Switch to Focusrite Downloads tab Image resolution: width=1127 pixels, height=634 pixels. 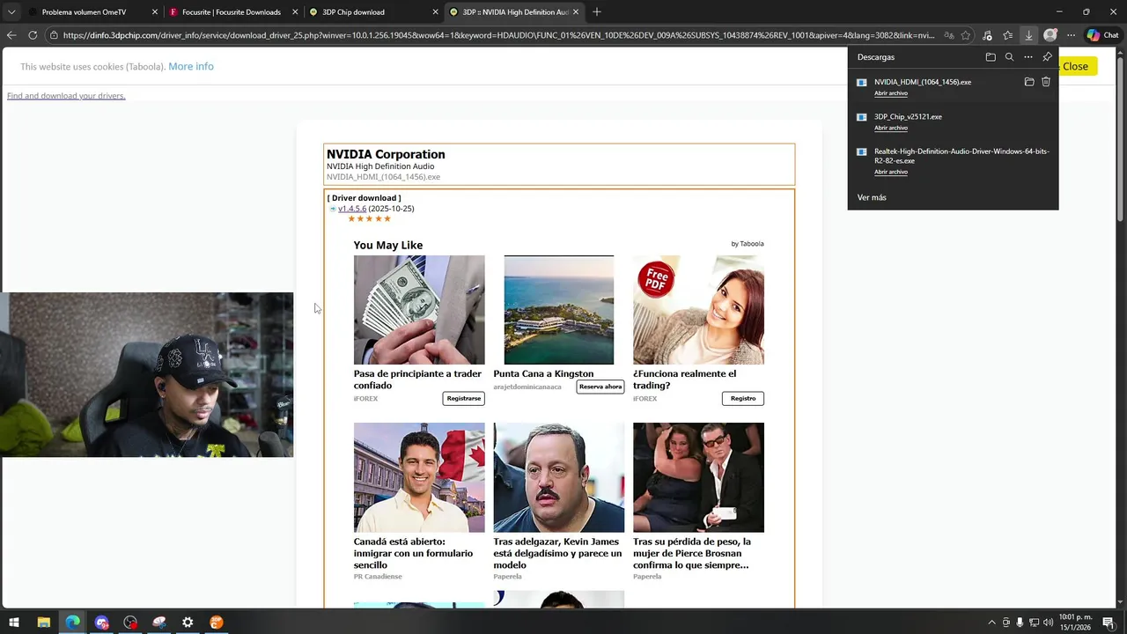(x=232, y=12)
